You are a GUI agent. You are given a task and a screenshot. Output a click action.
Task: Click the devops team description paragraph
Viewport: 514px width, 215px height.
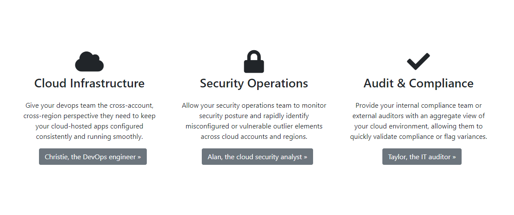[90, 121]
